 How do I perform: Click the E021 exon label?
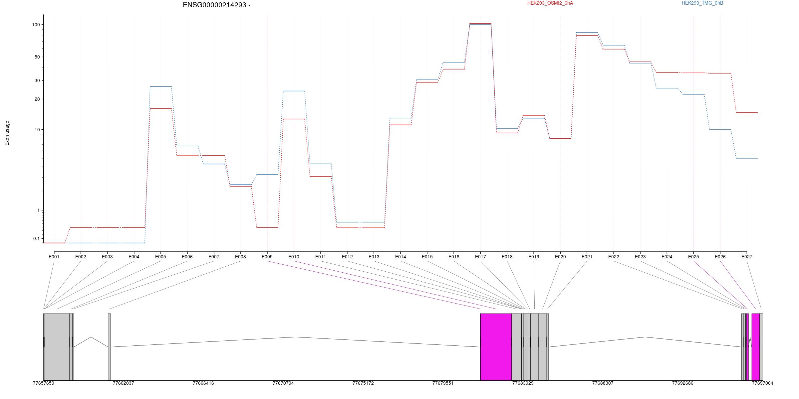point(587,257)
